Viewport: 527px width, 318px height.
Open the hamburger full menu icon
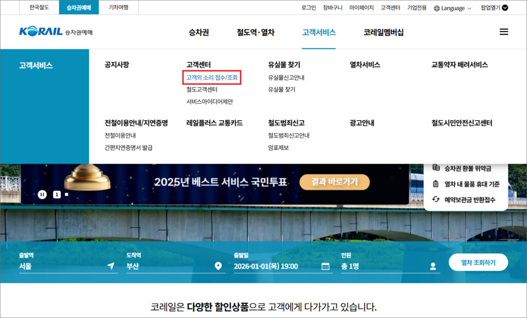(503, 32)
